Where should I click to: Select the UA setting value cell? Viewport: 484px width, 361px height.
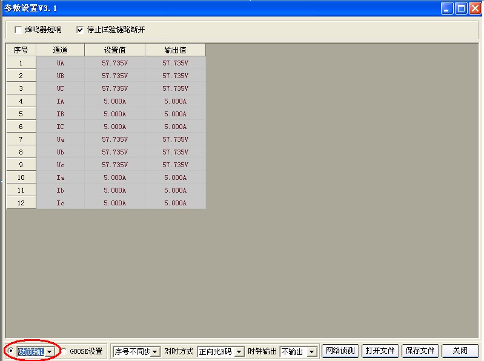114,63
